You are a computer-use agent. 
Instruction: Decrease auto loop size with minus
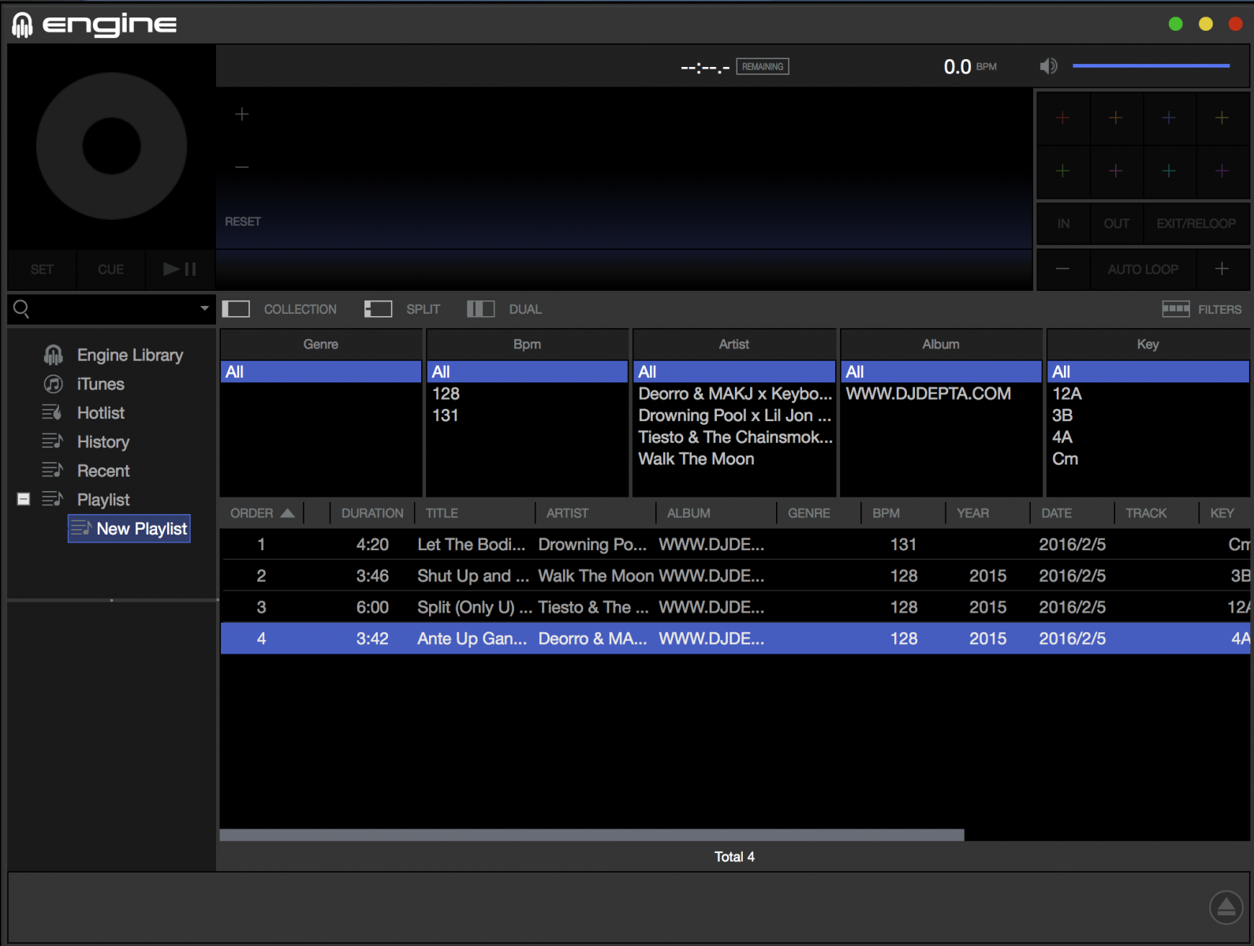1063,269
